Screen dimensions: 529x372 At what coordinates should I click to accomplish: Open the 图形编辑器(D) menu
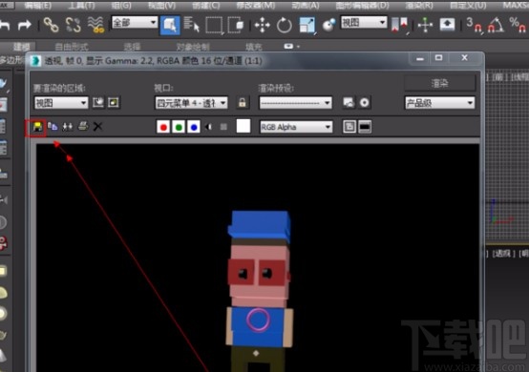pyautogui.click(x=362, y=6)
